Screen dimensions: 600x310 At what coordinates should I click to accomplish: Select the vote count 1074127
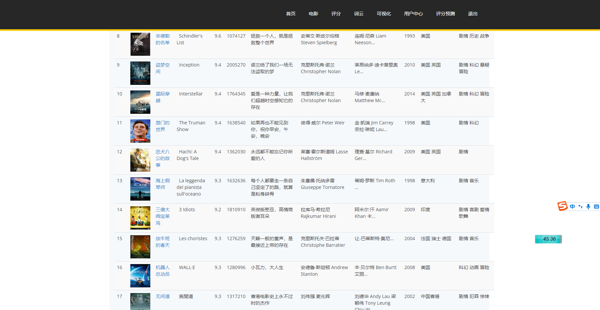coord(236,36)
